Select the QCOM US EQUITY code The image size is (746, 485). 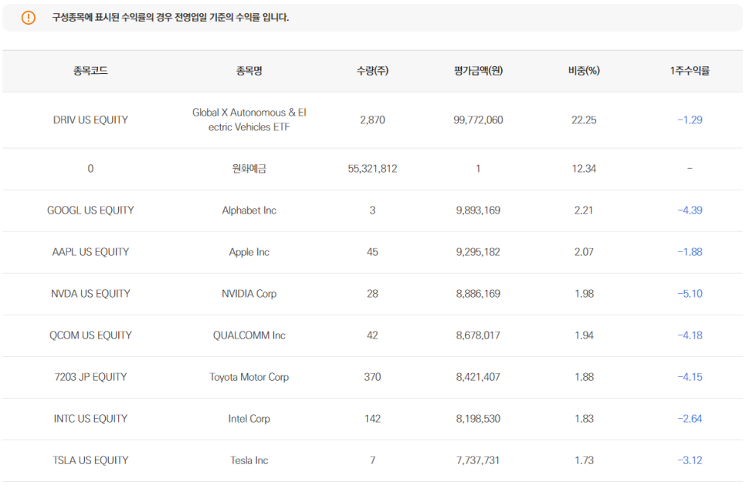[90, 335]
